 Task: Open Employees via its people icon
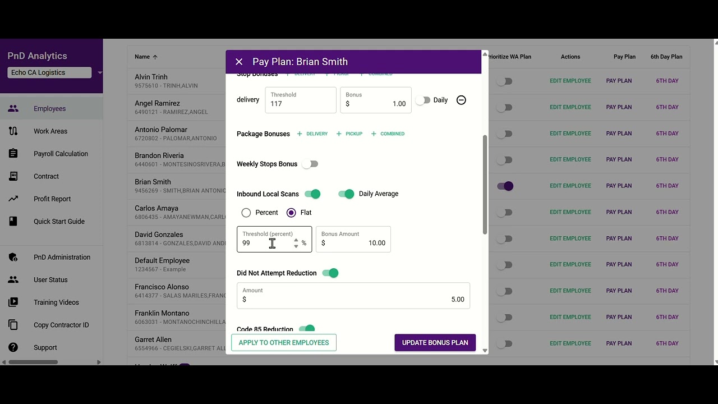click(x=13, y=109)
